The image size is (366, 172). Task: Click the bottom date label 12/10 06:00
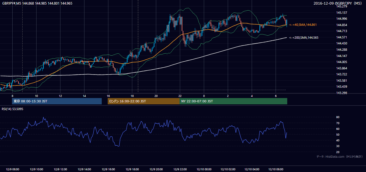(276, 169)
